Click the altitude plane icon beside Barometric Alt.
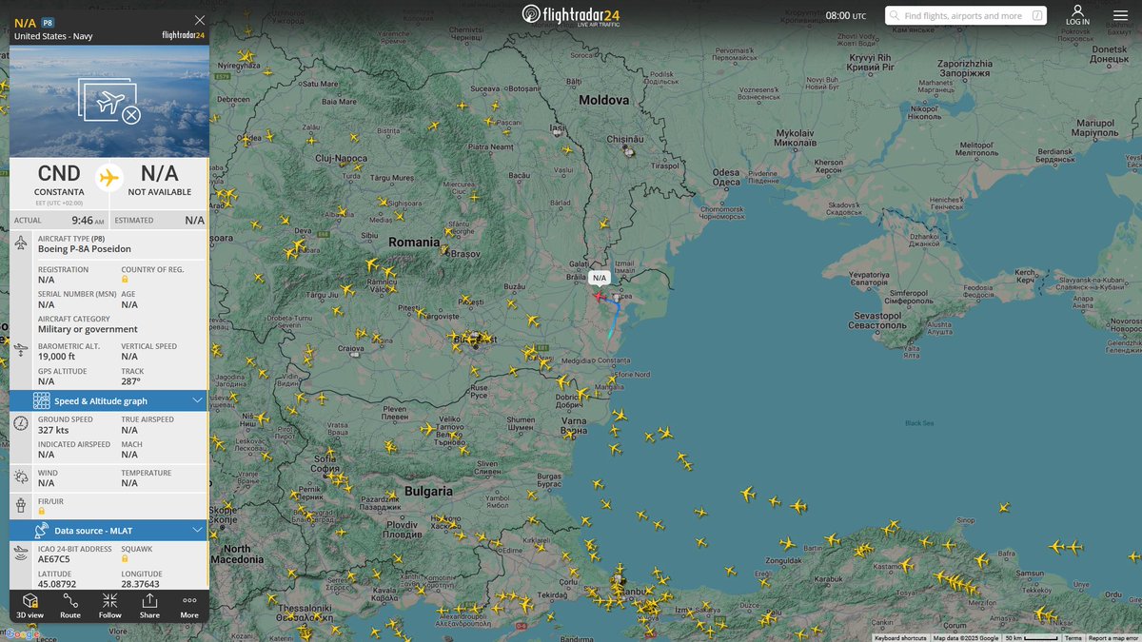Viewport: 1142px width, 642px height. 21,350
